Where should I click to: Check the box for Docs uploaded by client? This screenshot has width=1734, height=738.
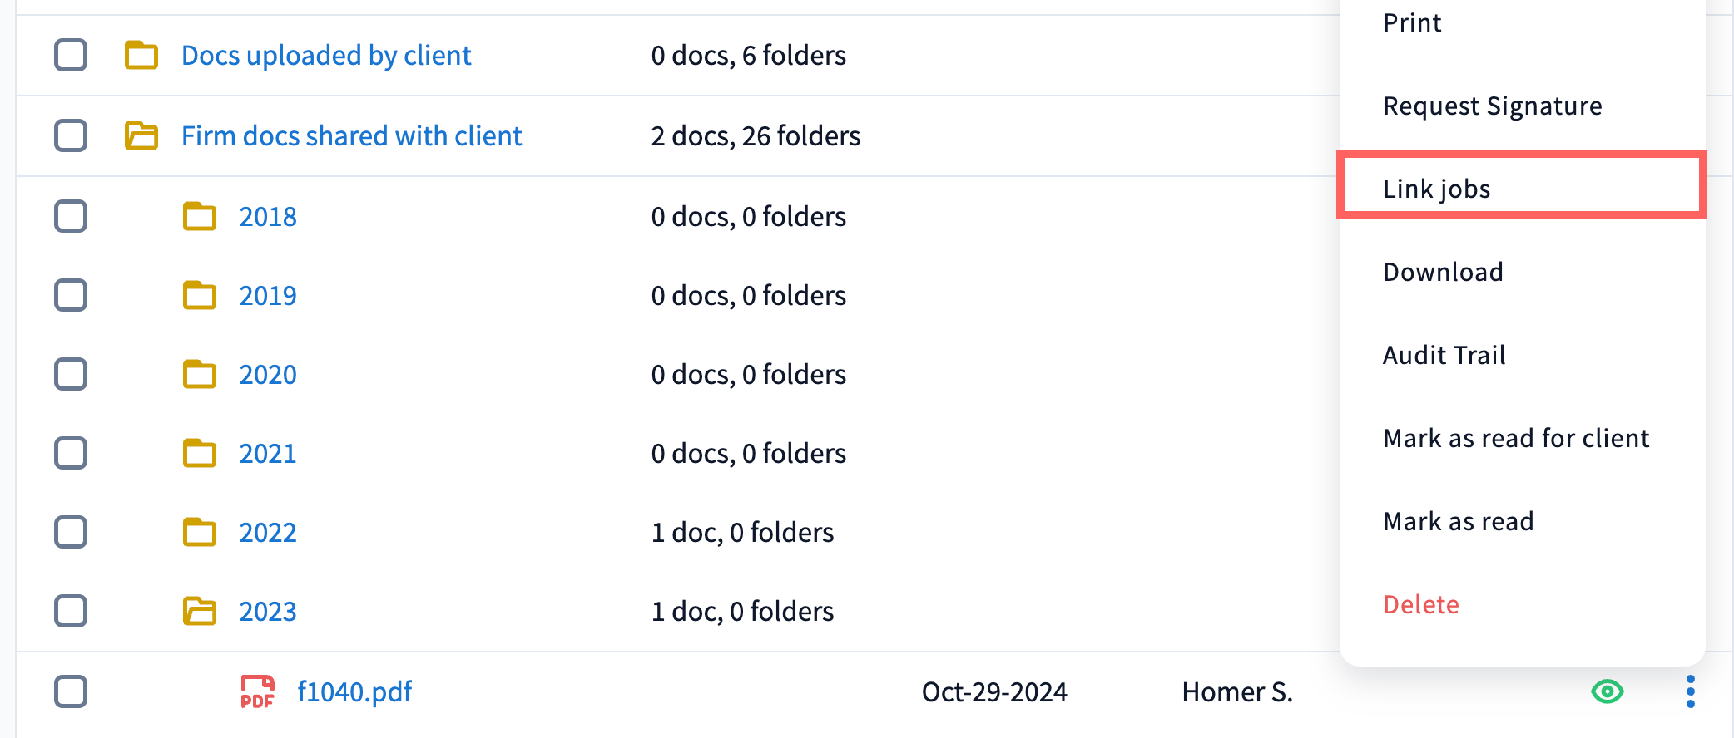tap(71, 56)
